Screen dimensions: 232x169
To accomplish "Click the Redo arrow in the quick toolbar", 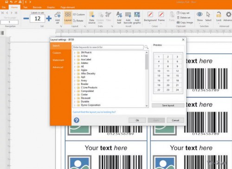I will coord(16,2).
